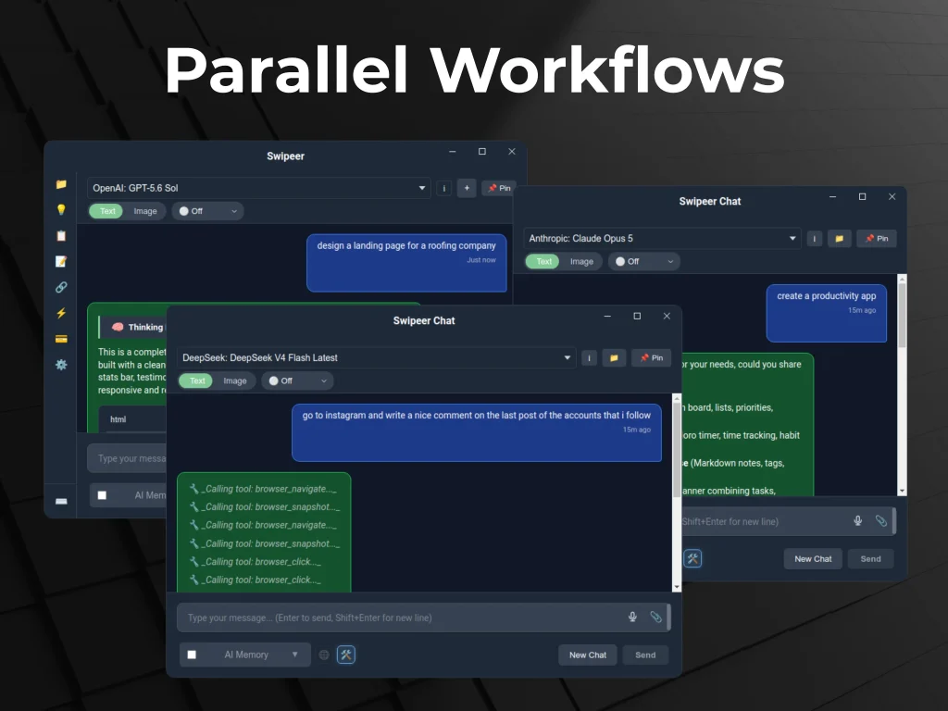Toggle the tools icon in the Claude Opus chat

[692, 558]
